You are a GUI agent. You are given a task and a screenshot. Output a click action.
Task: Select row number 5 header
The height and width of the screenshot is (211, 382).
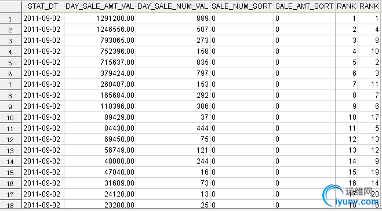[x=10, y=62]
